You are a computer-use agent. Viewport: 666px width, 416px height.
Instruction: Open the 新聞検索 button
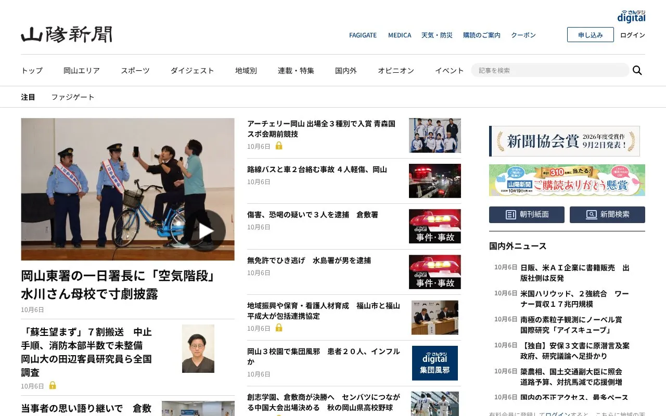(607, 215)
